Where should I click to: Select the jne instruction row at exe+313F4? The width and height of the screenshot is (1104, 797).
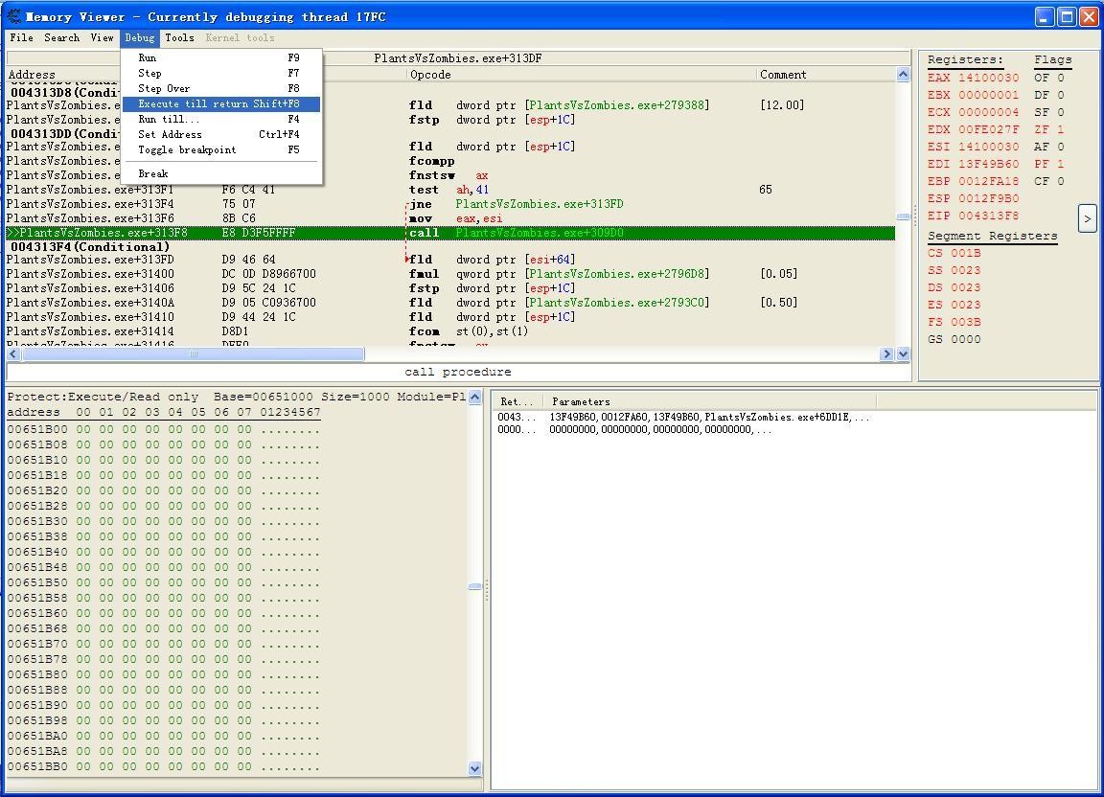450,204
